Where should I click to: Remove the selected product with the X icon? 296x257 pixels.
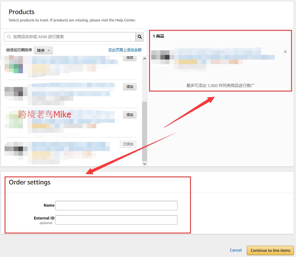(x=285, y=52)
